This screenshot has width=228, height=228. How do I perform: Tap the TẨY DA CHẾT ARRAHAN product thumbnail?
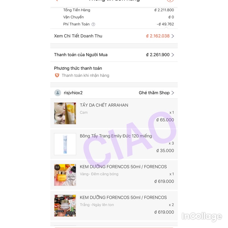point(65,113)
